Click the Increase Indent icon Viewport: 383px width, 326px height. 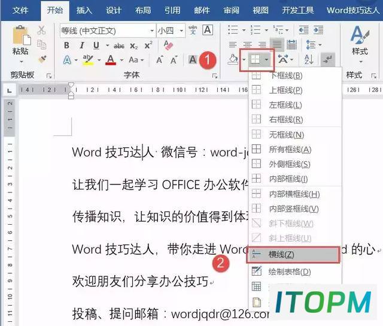coord(318,30)
